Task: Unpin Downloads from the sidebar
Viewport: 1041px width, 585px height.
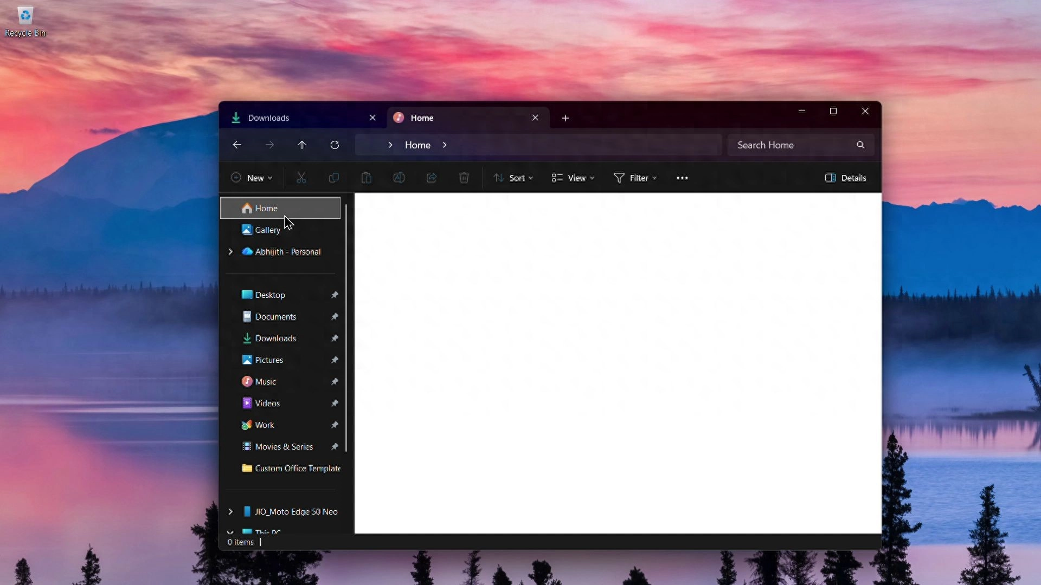Action: tap(335, 338)
